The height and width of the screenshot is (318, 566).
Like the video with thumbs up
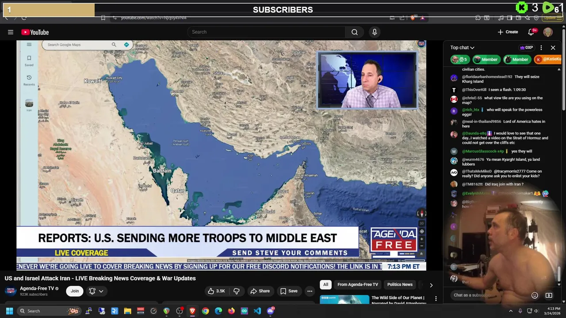coord(217,291)
